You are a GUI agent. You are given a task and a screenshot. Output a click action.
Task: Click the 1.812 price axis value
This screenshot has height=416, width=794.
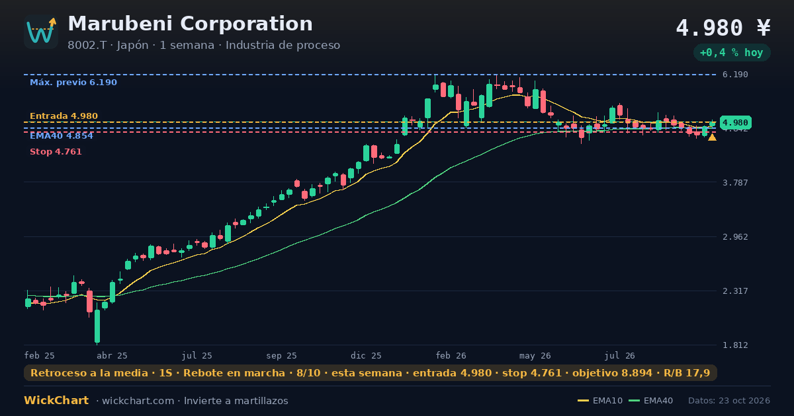[x=735, y=345]
